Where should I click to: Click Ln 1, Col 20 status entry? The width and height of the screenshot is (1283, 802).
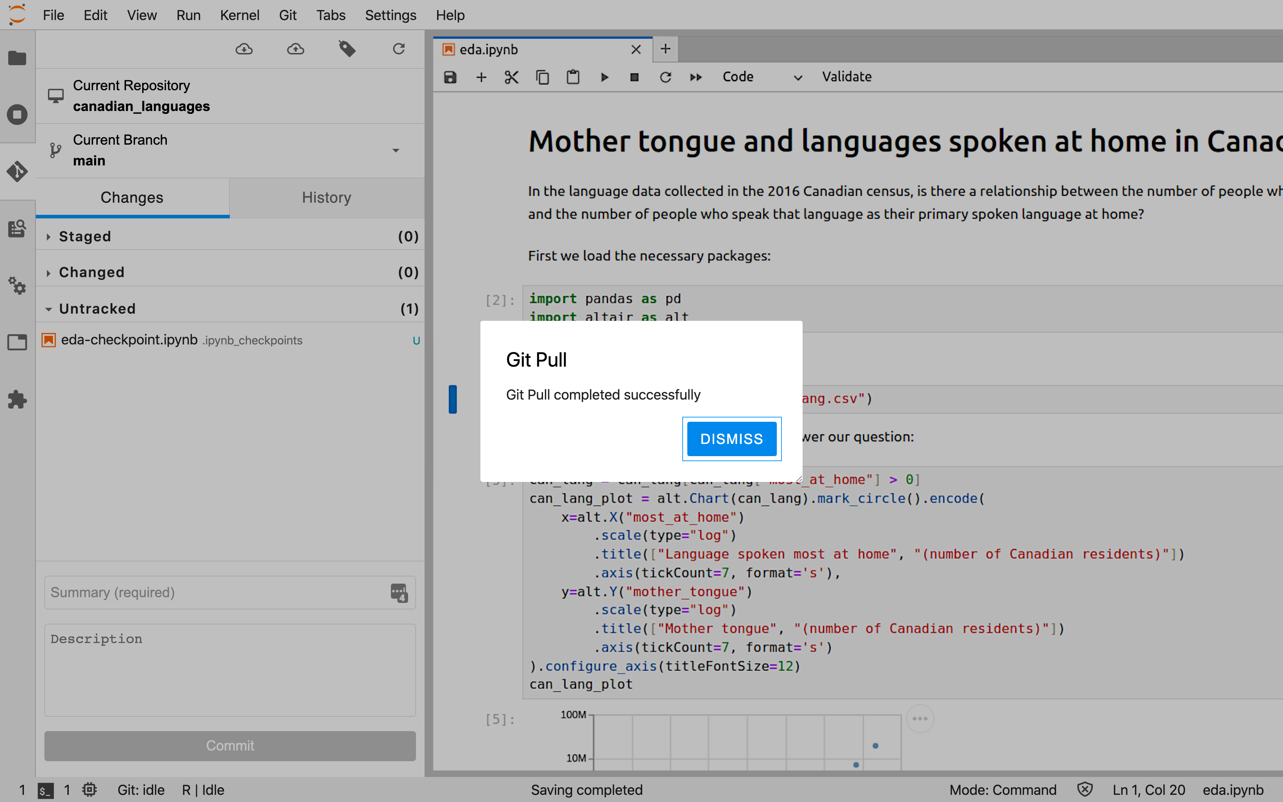pos(1149,790)
